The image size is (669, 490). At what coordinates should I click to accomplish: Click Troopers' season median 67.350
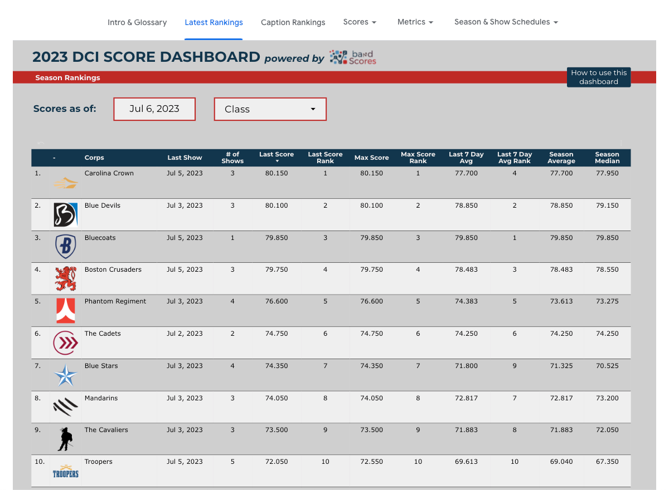click(x=607, y=462)
